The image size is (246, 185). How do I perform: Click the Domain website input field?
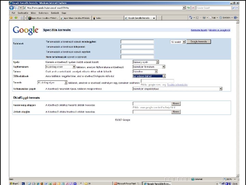(x=158, y=81)
